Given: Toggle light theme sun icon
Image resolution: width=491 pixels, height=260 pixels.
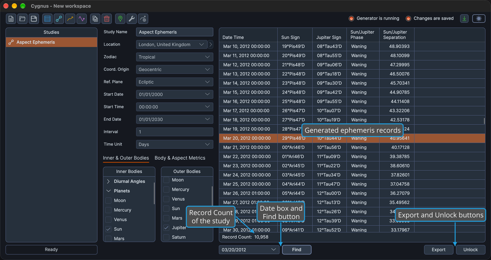Looking at the screenshot, I should pos(479,18).
